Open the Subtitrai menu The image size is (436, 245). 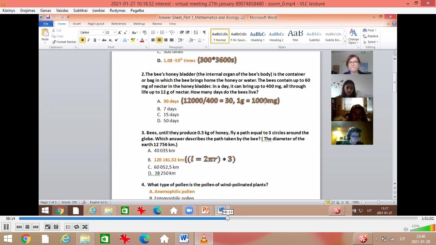pos(80,11)
